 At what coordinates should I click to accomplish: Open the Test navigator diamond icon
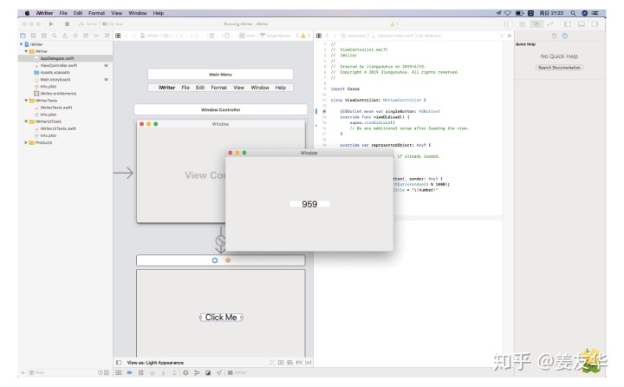[75, 36]
